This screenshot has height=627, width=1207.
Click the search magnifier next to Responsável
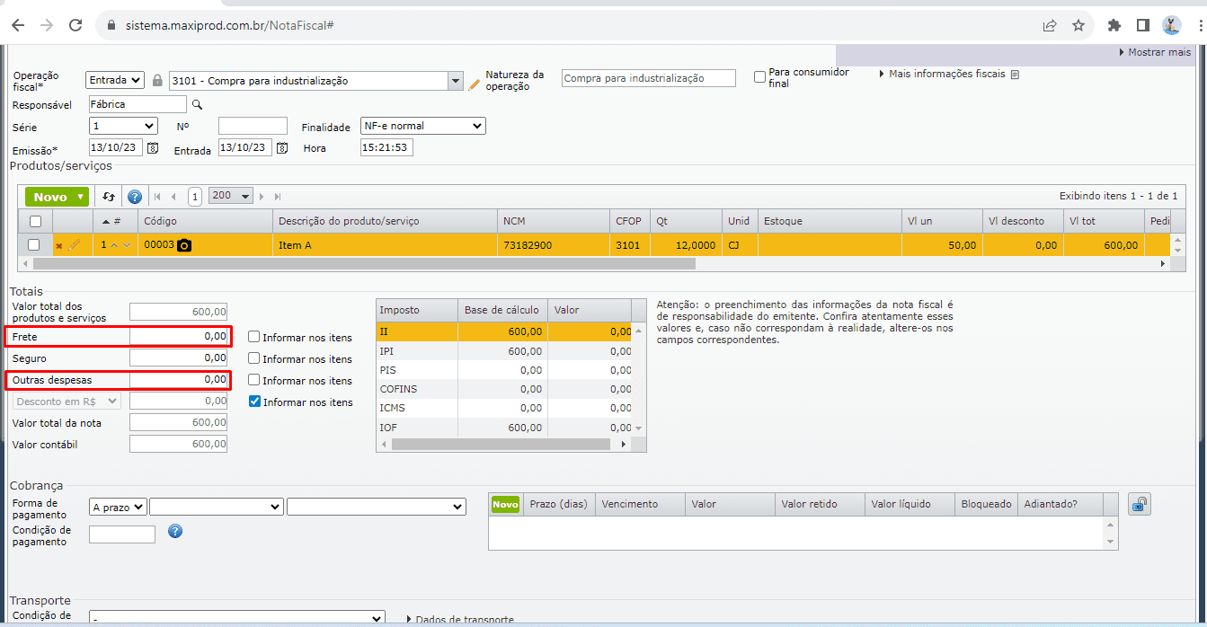click(x=198, y=105)
